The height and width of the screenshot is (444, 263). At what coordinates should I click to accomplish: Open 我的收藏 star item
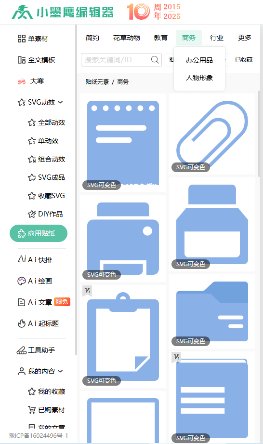pyautogui.click(x=47, y=391)
